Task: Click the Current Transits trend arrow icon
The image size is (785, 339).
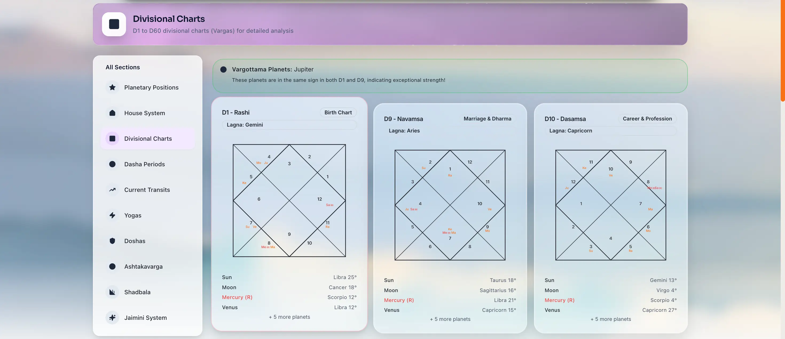Action: tap(112, 190)
